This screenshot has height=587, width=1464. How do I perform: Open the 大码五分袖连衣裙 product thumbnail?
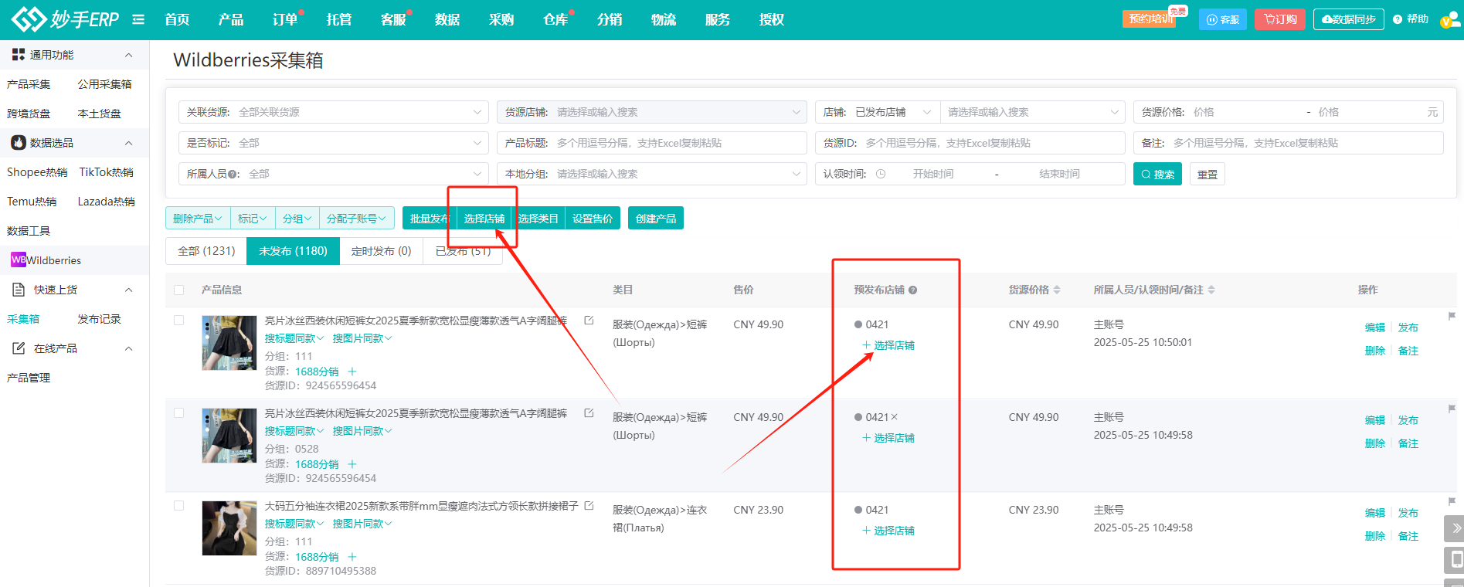click(x=229, y=528)
